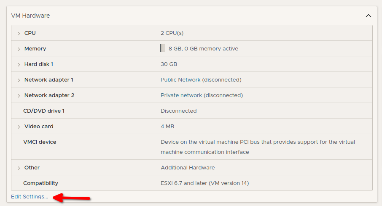Click the VM Hardware panel title
This screenshot has width=382, height=206.
click(30, 16)
